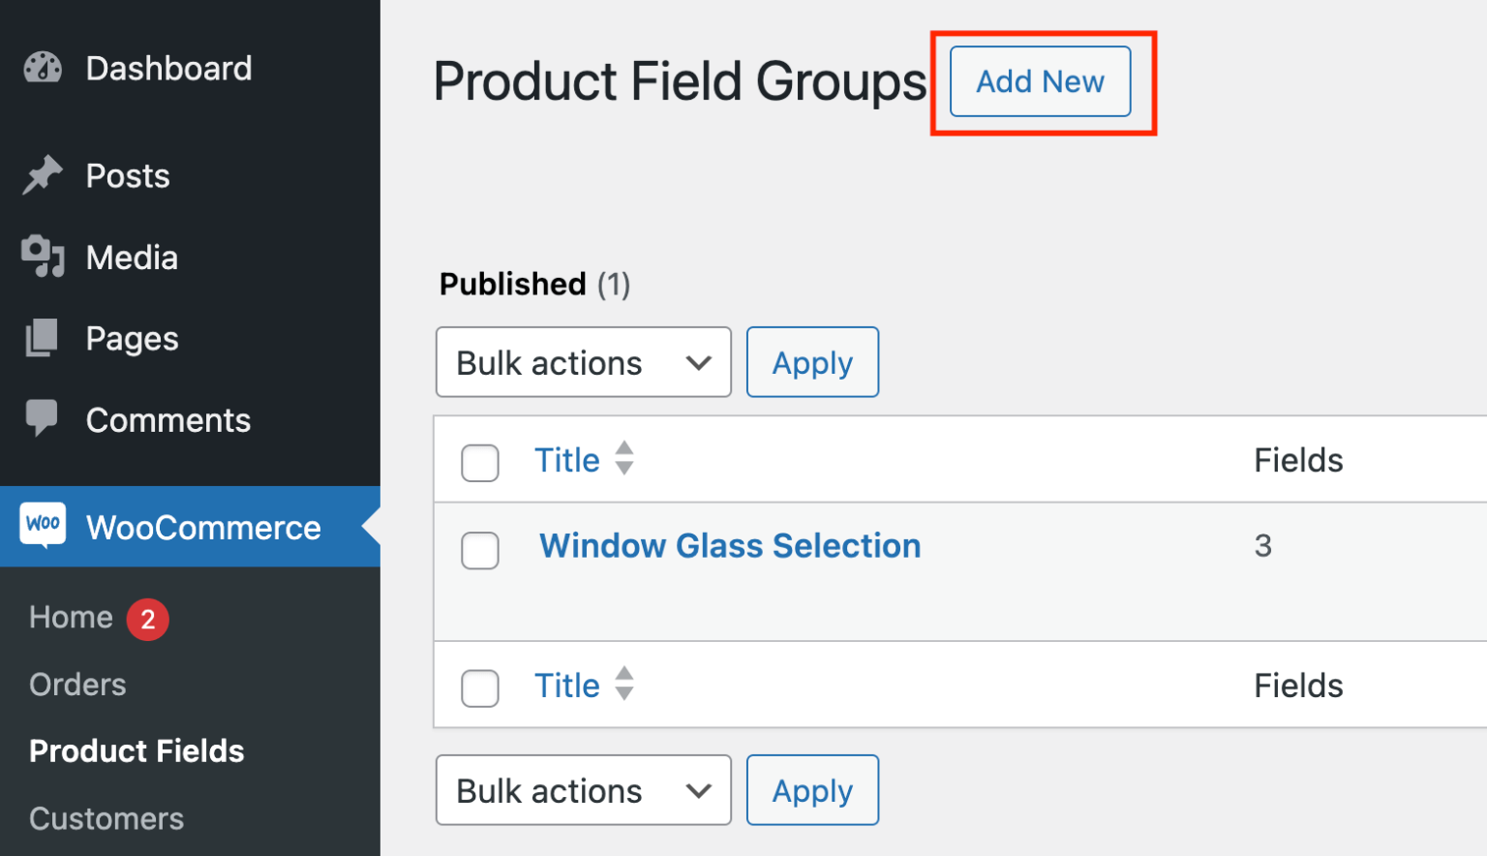Tick the checkbox in the bottom table row
The image size is (1487, 856).
coord(479,688)
